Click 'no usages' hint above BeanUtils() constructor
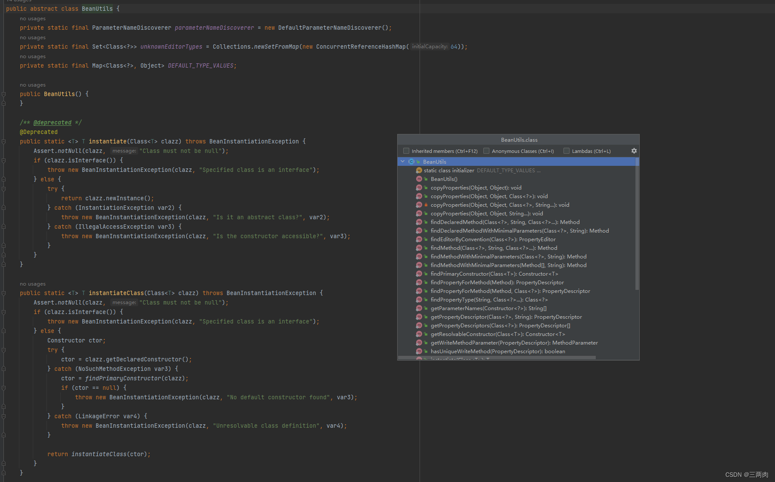The width and height of the screenshot is (775, 482). [x=33, y=85]
